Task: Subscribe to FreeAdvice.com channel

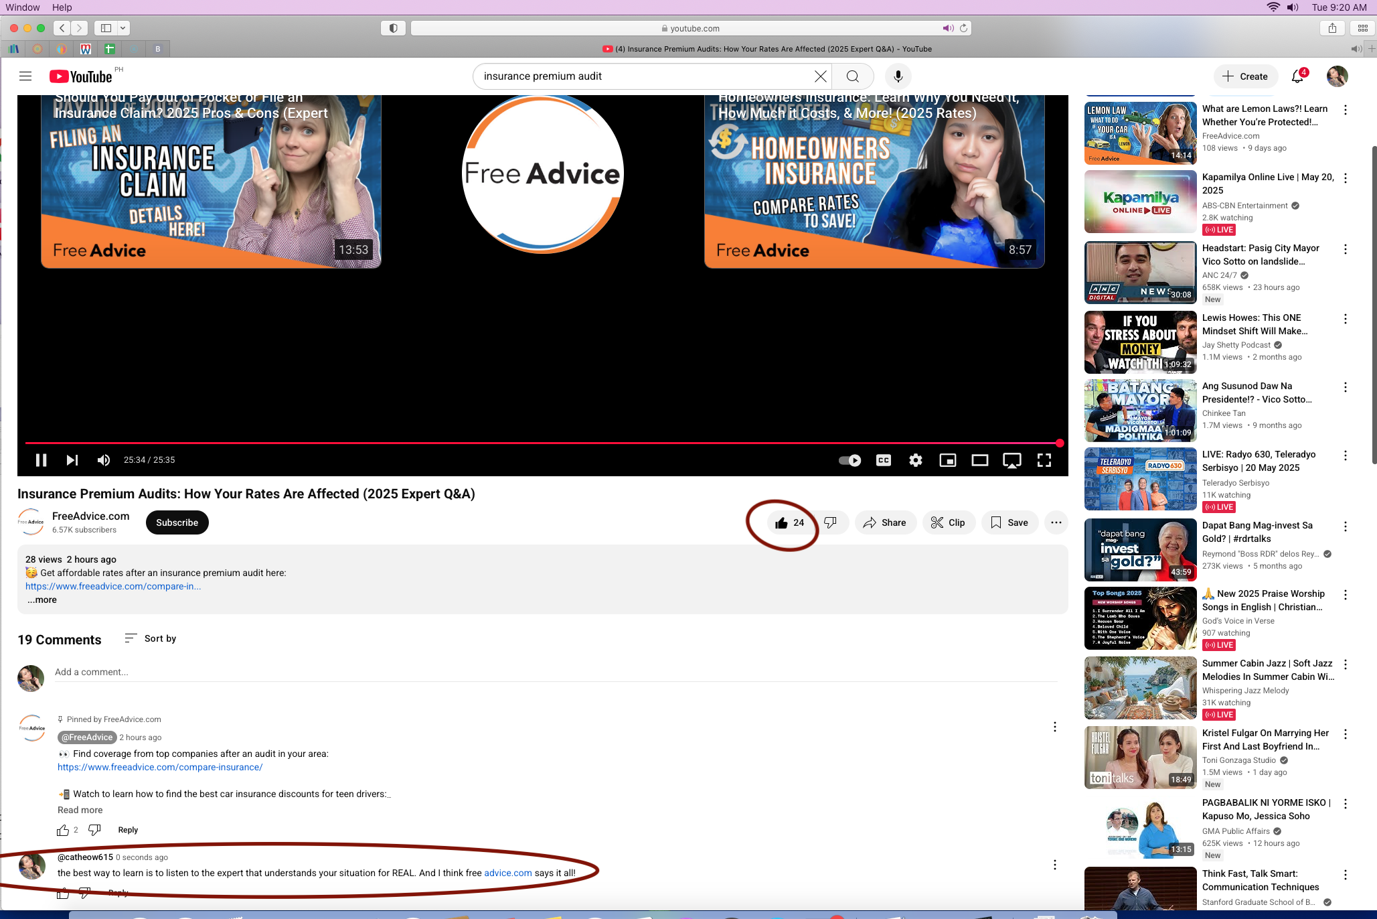Action: click(x=177, y=522)
